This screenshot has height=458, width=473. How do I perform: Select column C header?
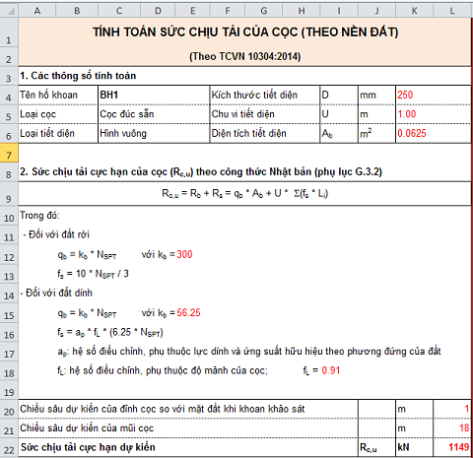[119, 11]
